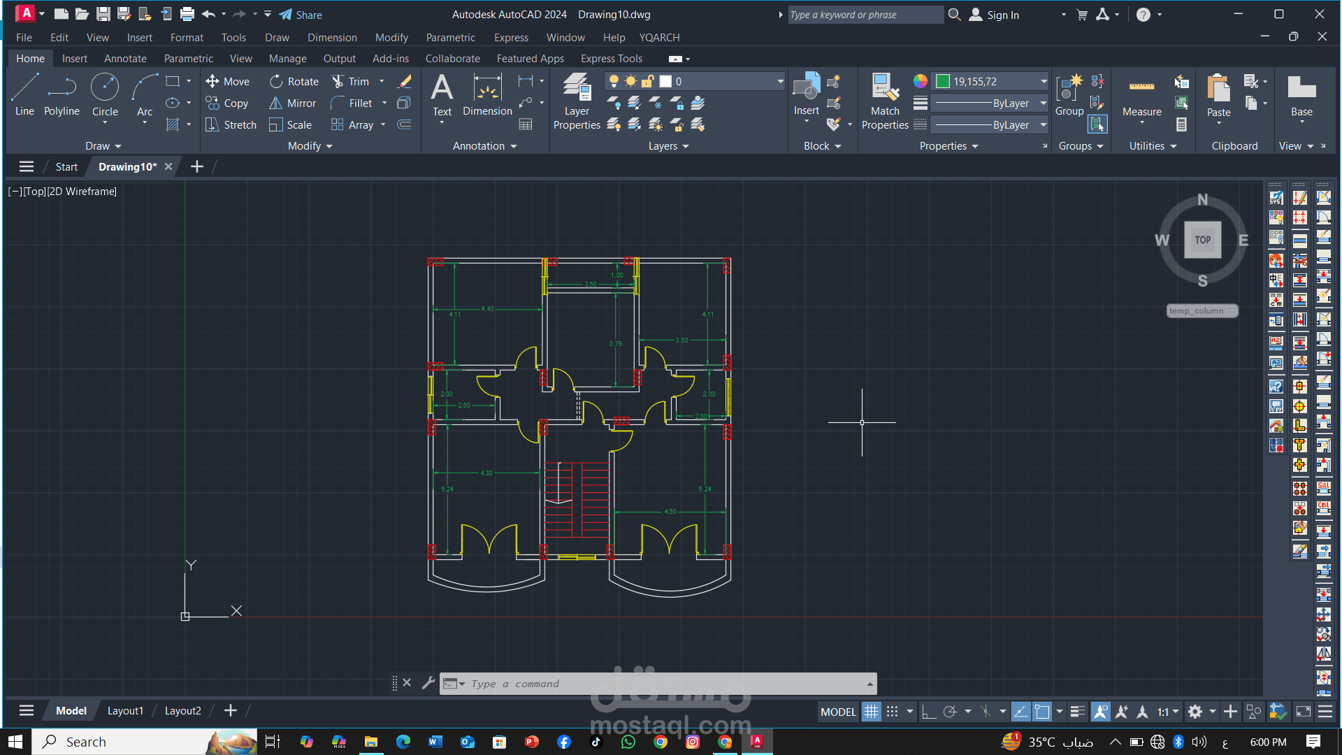Switch to Layout1 tab
This screenshot has height=755, width=1342.
125,711
